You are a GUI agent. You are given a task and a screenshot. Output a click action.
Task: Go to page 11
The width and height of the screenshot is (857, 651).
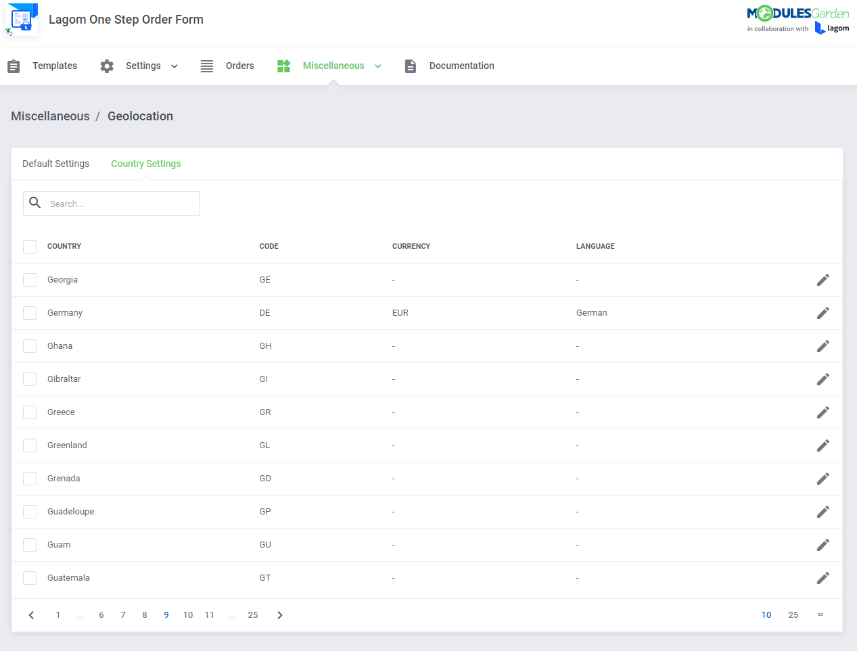[210, 615]
